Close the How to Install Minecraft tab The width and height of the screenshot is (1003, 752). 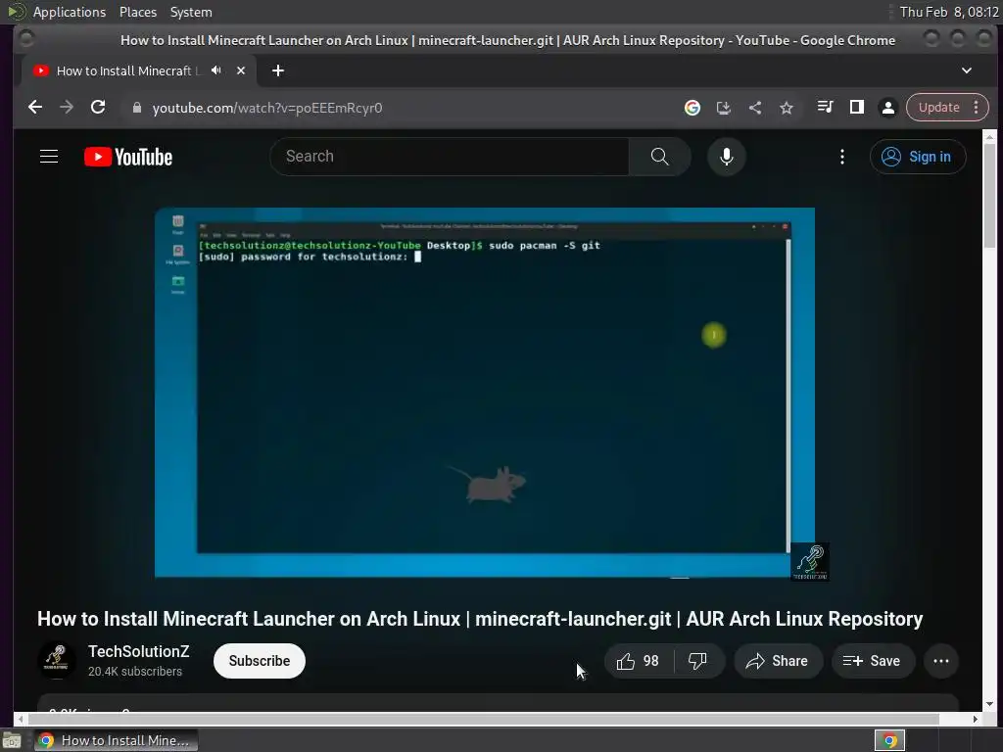point(241,70)
